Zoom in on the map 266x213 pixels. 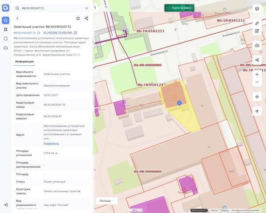pos(257,74)
